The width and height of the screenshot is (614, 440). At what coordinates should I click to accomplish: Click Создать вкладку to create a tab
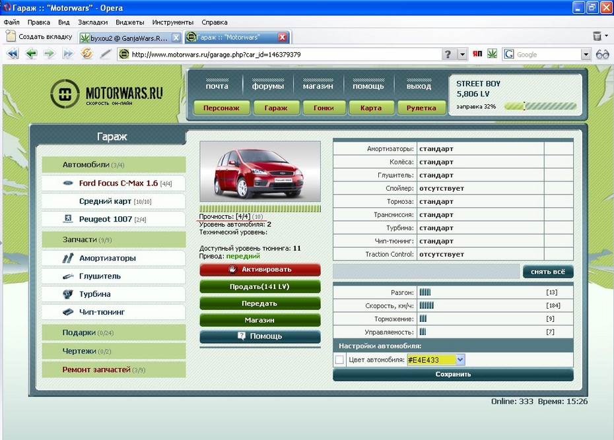(x=40, y=36)
